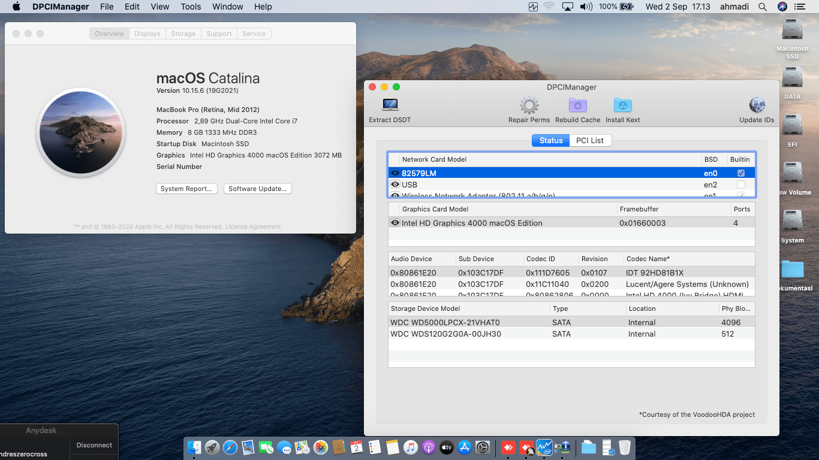
Task: Click the Rebuild Cache toolbar icon
Action: [x=578, y=105]
